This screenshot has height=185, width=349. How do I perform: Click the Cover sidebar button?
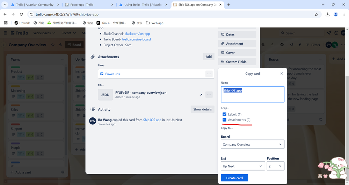[x=237, y=53]
